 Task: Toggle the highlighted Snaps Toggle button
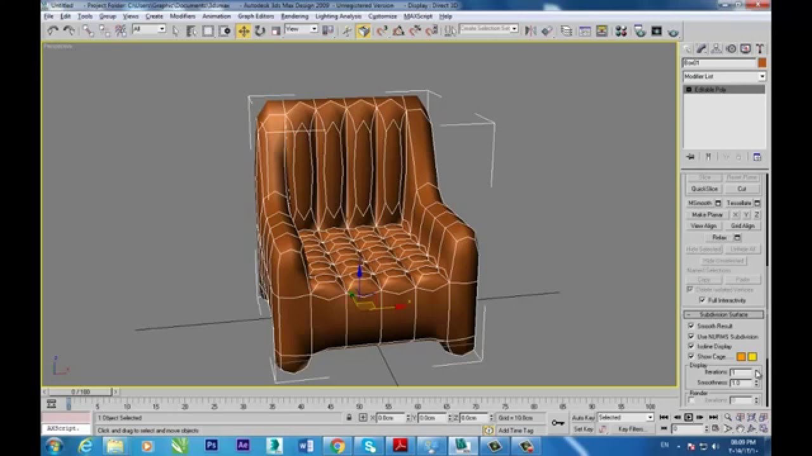click(x=363, y=30)
